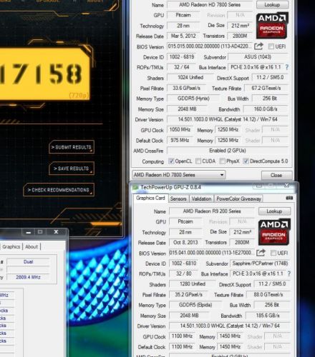Click the Check Recommendations button
This screenshot has width=315, height=357.
(x=59, y=190)
